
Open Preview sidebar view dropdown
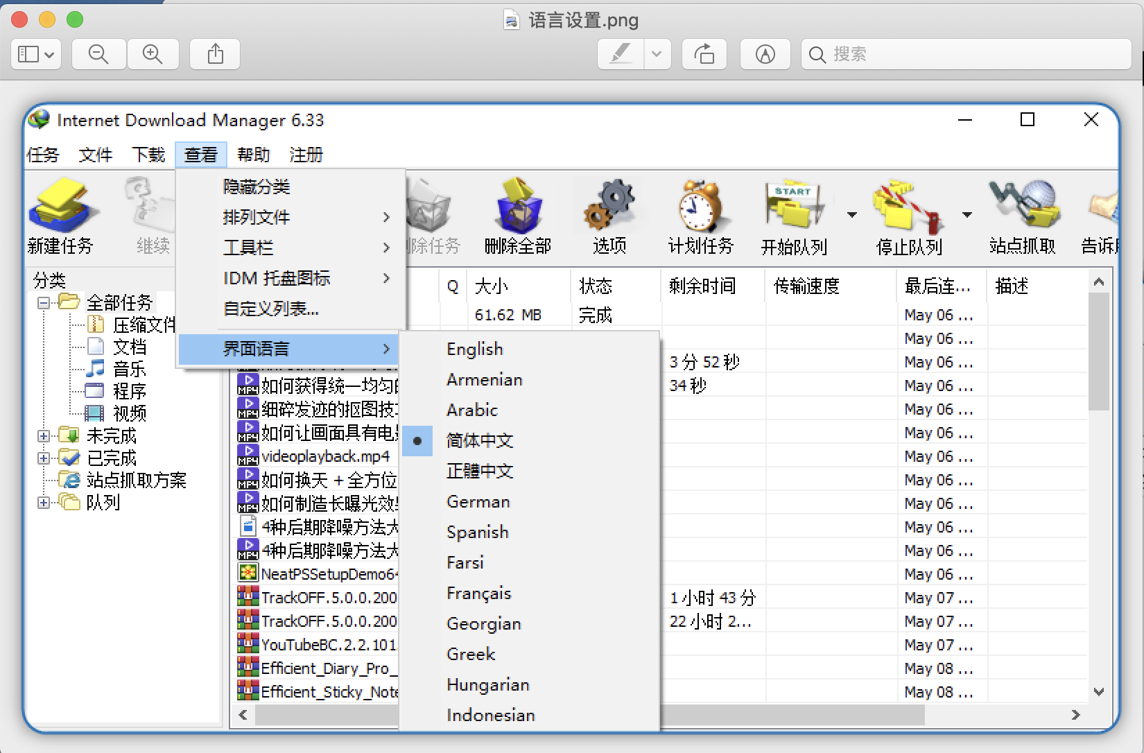(x=36, y=54)
